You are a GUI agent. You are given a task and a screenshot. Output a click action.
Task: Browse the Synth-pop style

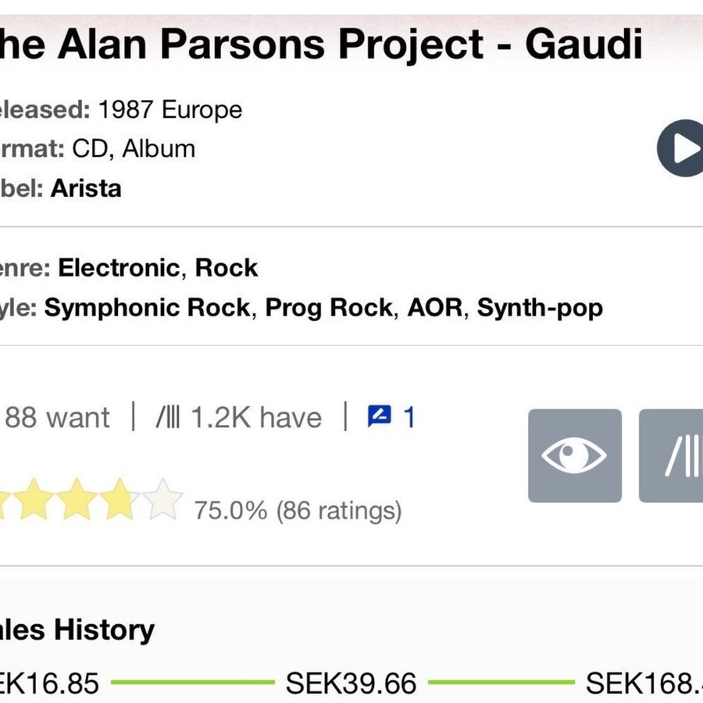540,308
